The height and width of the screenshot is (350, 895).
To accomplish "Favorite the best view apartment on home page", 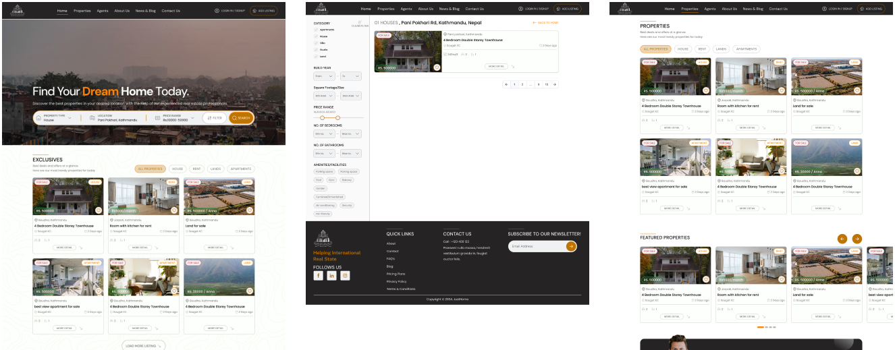I will 99,291.
